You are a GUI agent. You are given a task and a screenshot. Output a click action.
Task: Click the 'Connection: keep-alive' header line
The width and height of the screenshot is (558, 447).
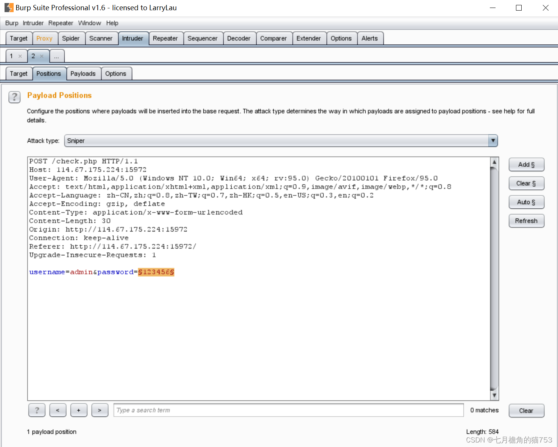click(79, 238)
